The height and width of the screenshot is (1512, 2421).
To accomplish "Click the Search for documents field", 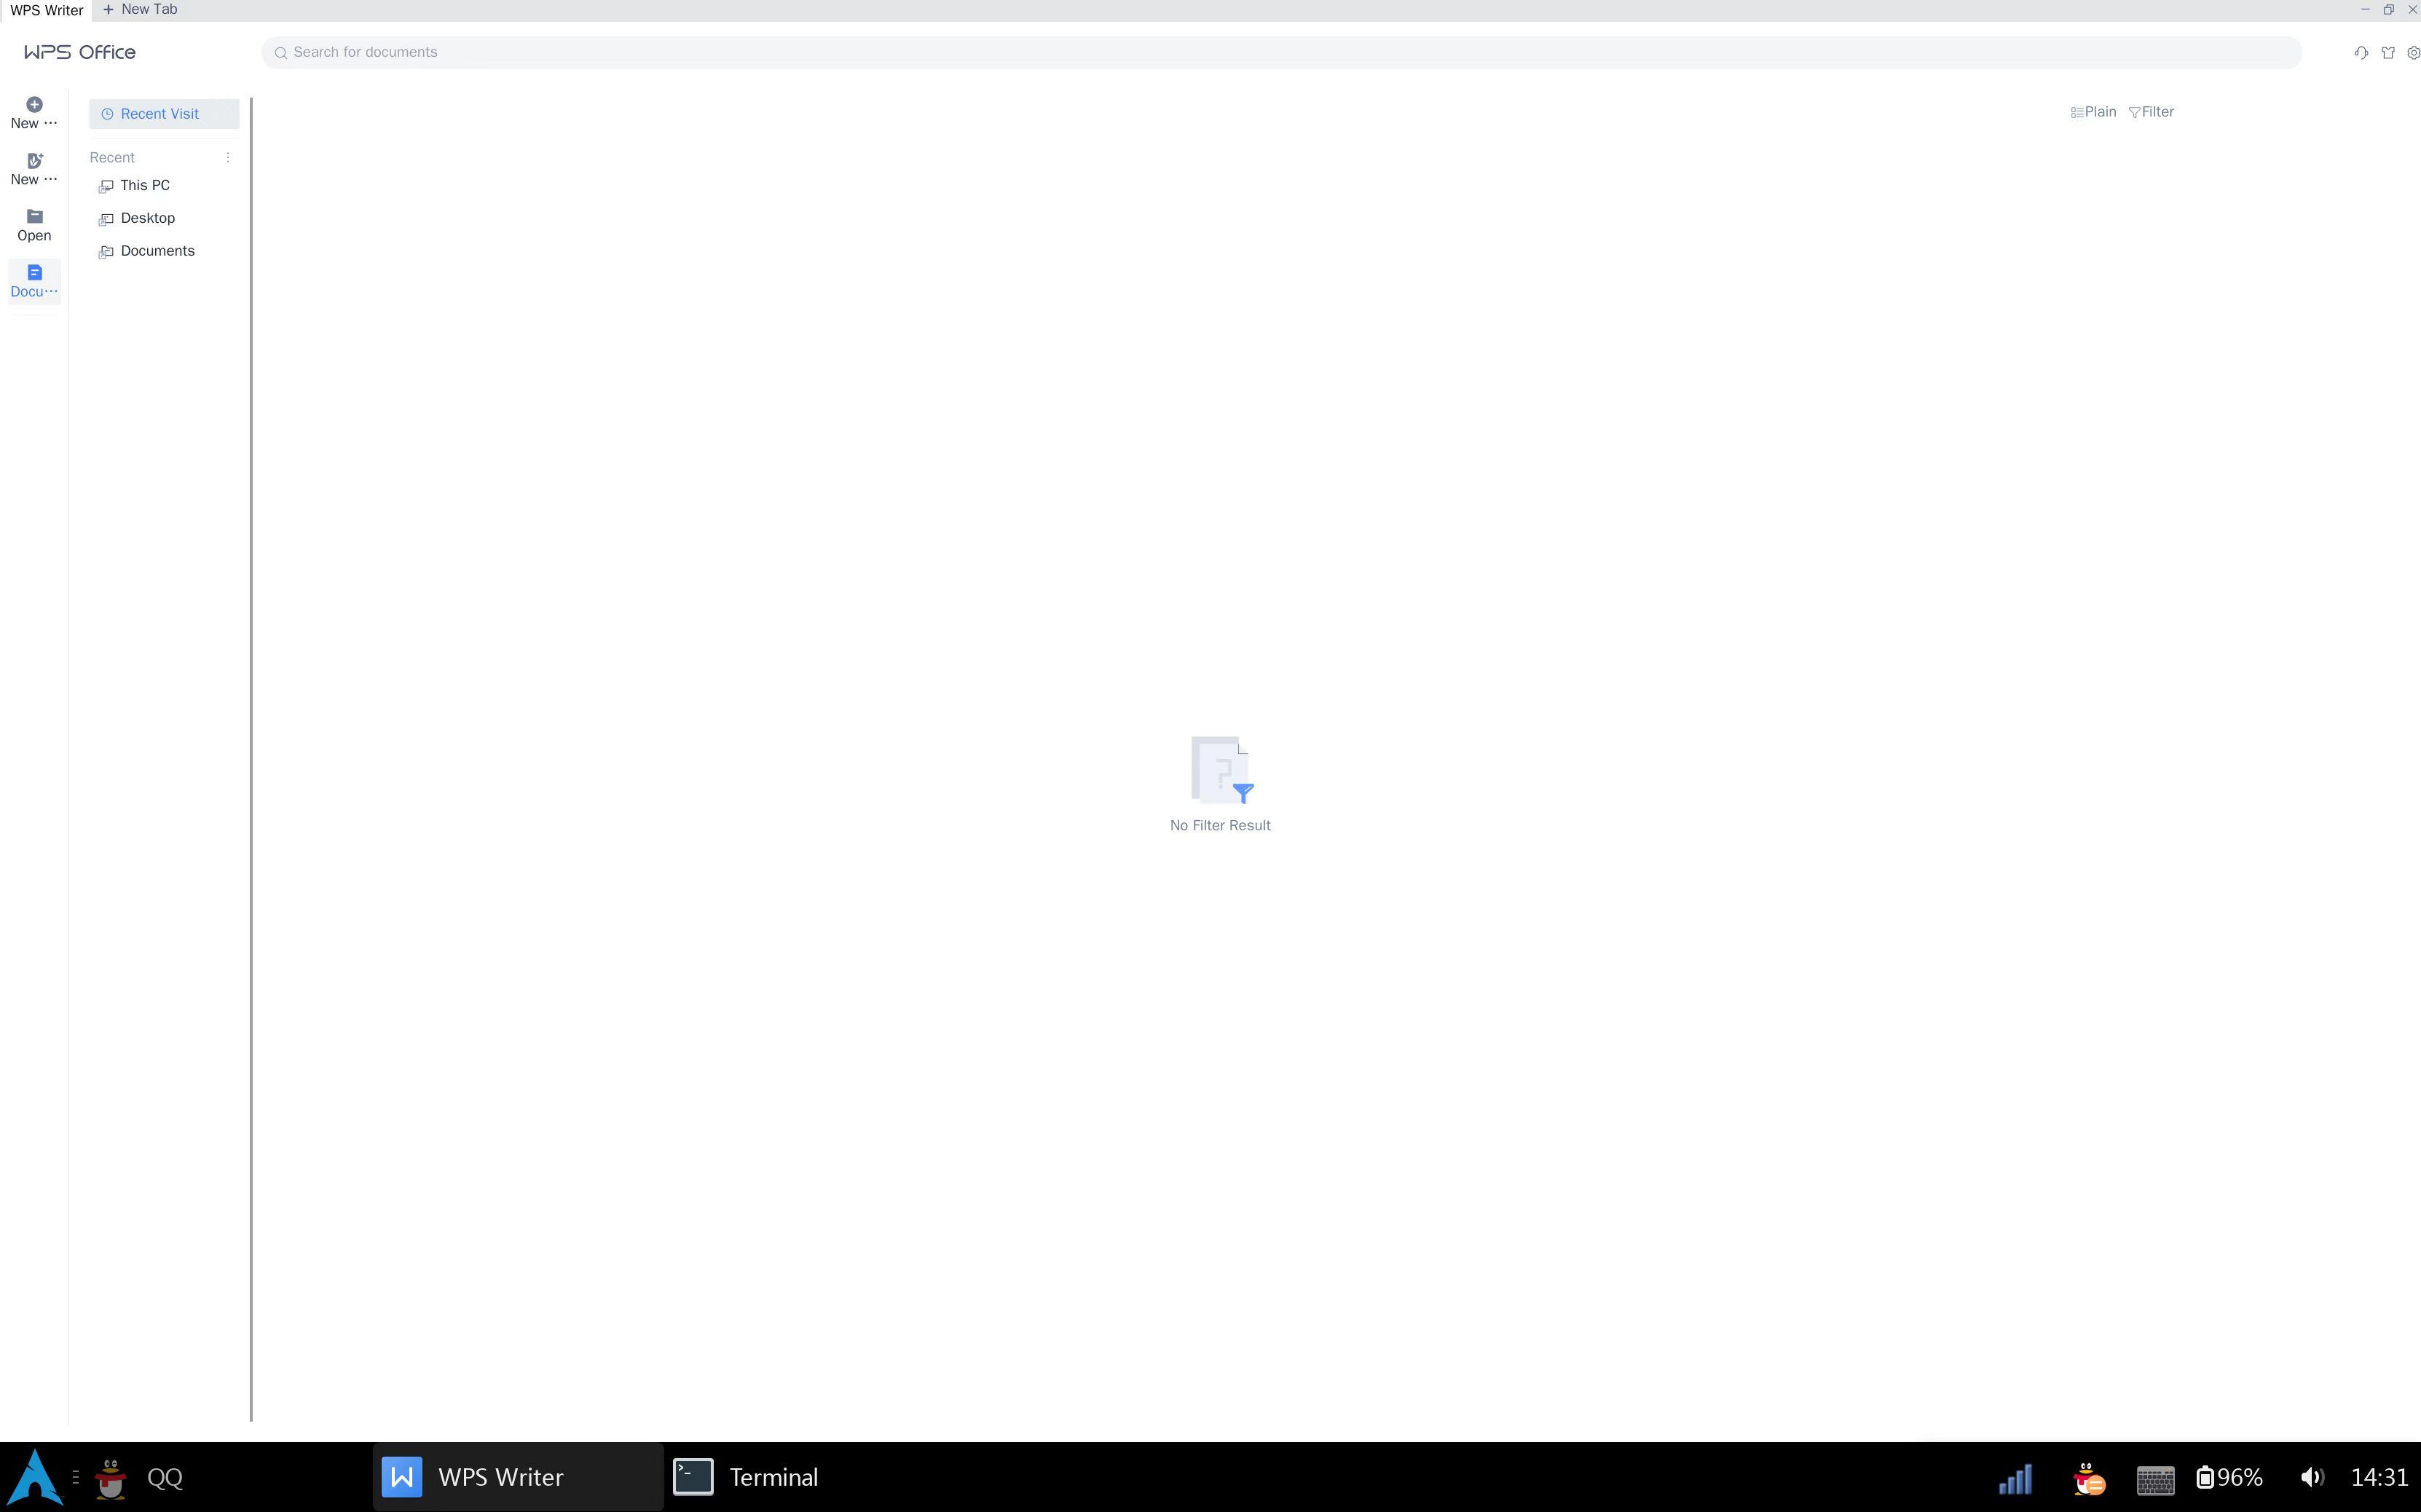I will point(1281,53).
